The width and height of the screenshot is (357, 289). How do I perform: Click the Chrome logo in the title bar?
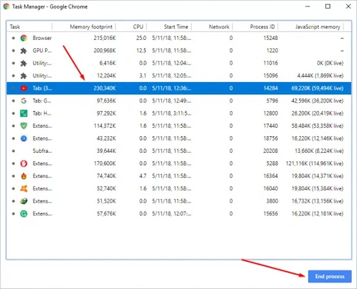6,6
